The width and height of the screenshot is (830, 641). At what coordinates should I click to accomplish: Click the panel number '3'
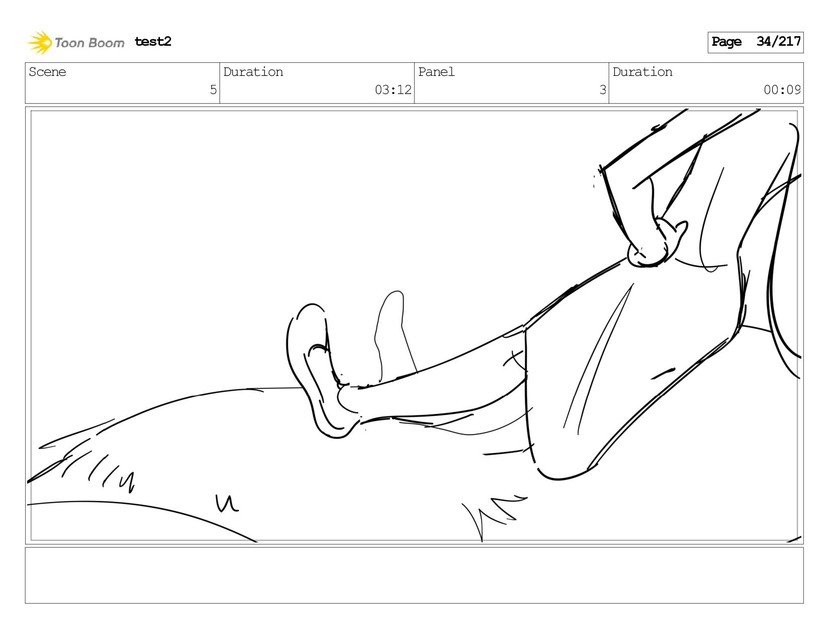603,90
